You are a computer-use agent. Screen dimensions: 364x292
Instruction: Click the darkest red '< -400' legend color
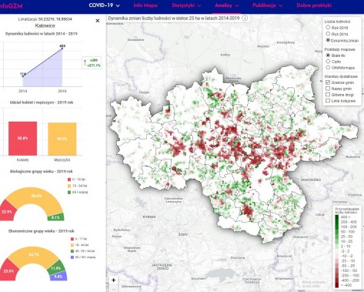[337, 285]
